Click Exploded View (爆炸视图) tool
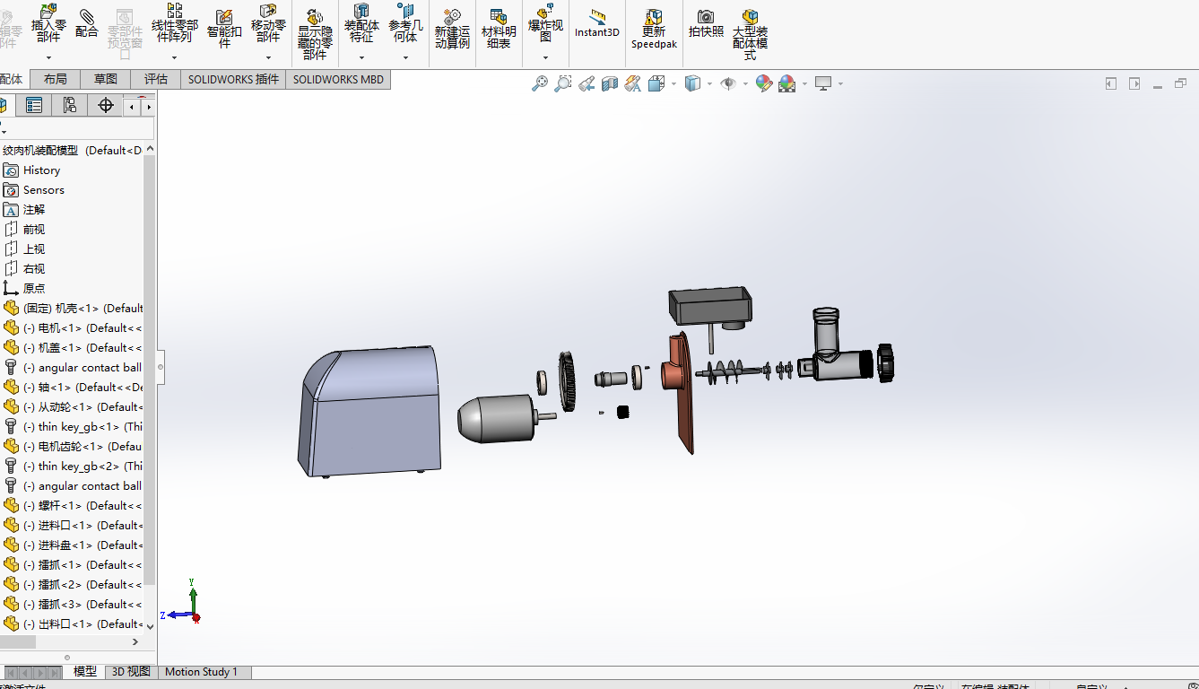1199x689 pixels. (x=545, y=23)
